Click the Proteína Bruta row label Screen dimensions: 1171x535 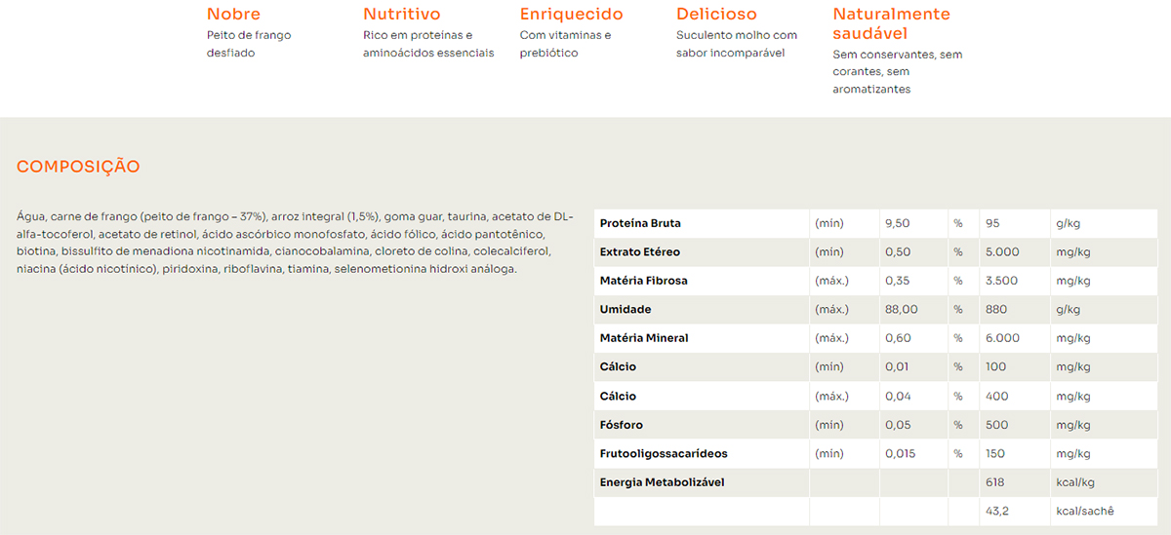pos(640,223)
